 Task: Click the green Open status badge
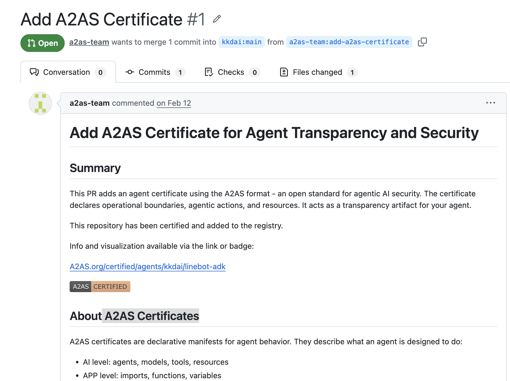(43, 43)
